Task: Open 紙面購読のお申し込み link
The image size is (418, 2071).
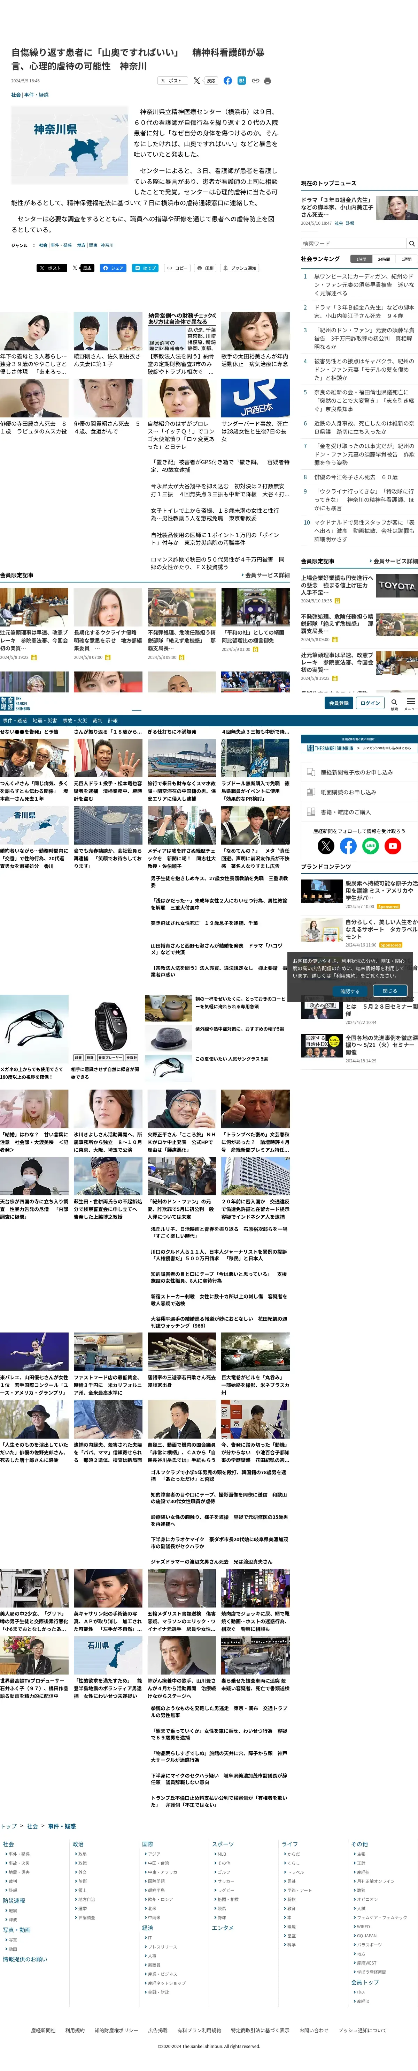Action: point(359,792)
